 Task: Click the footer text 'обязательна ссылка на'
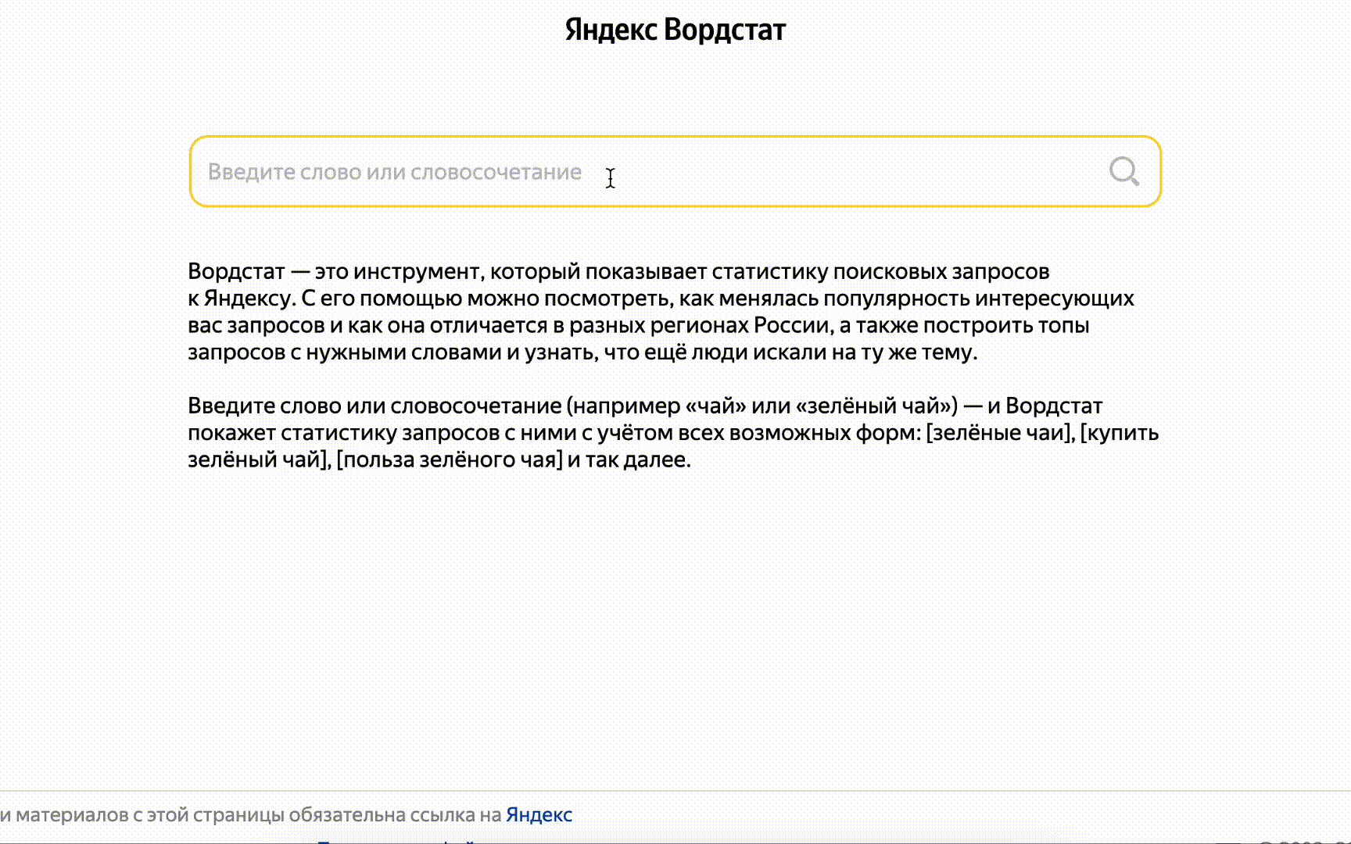click(x=395, y=814)
